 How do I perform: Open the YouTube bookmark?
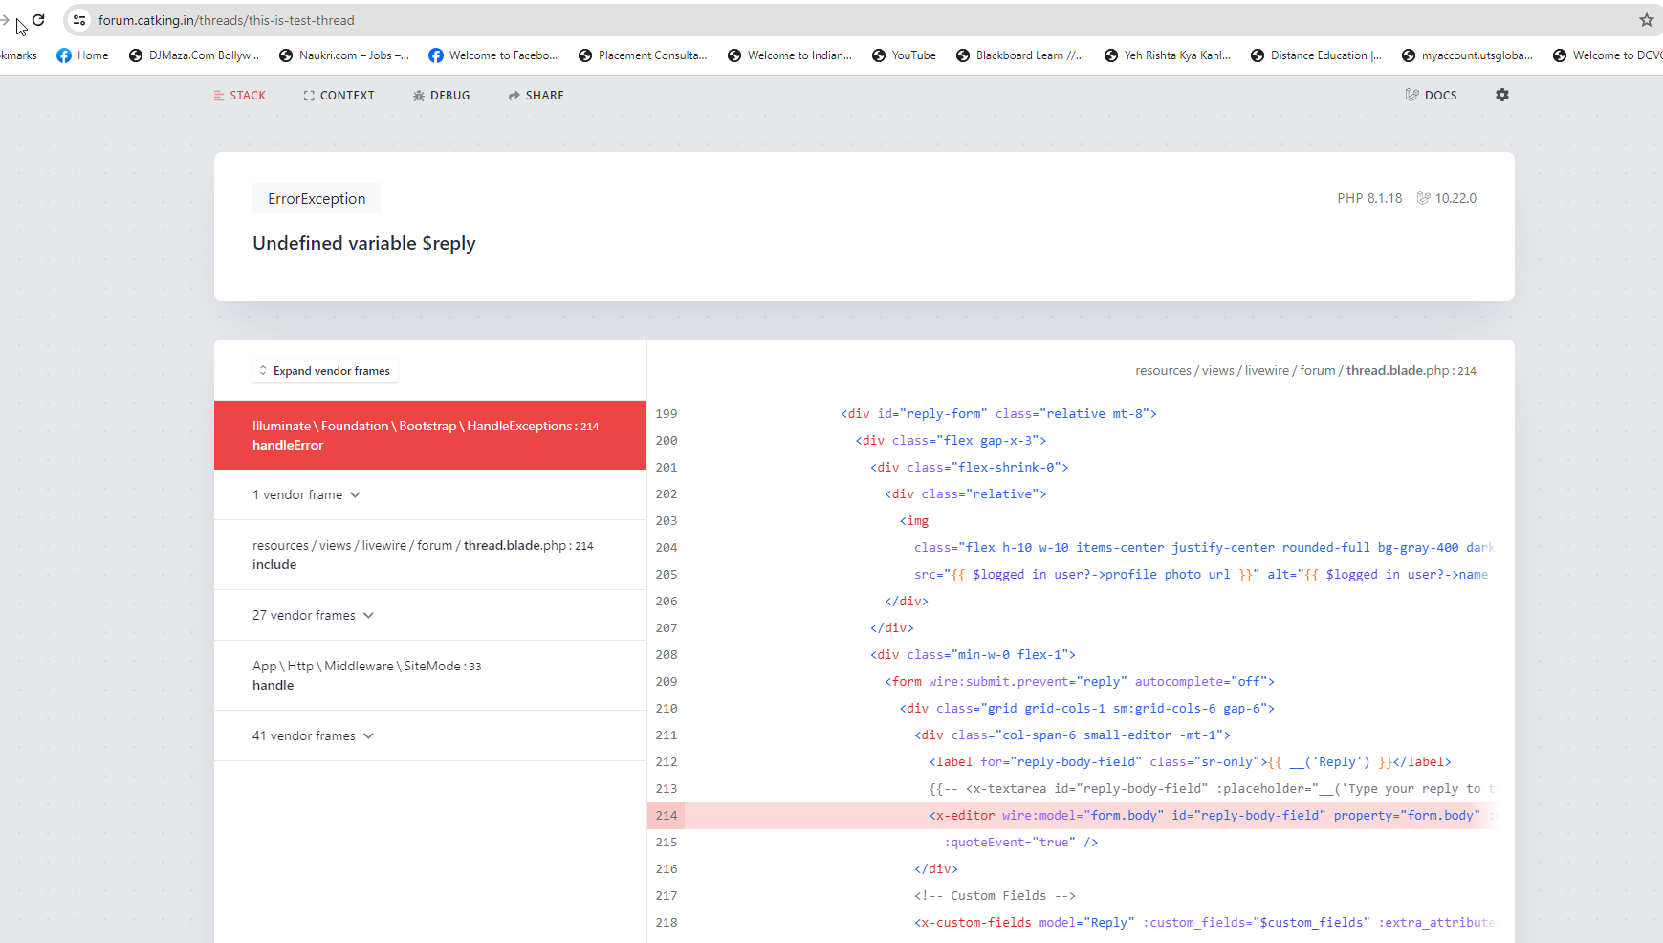904,55
